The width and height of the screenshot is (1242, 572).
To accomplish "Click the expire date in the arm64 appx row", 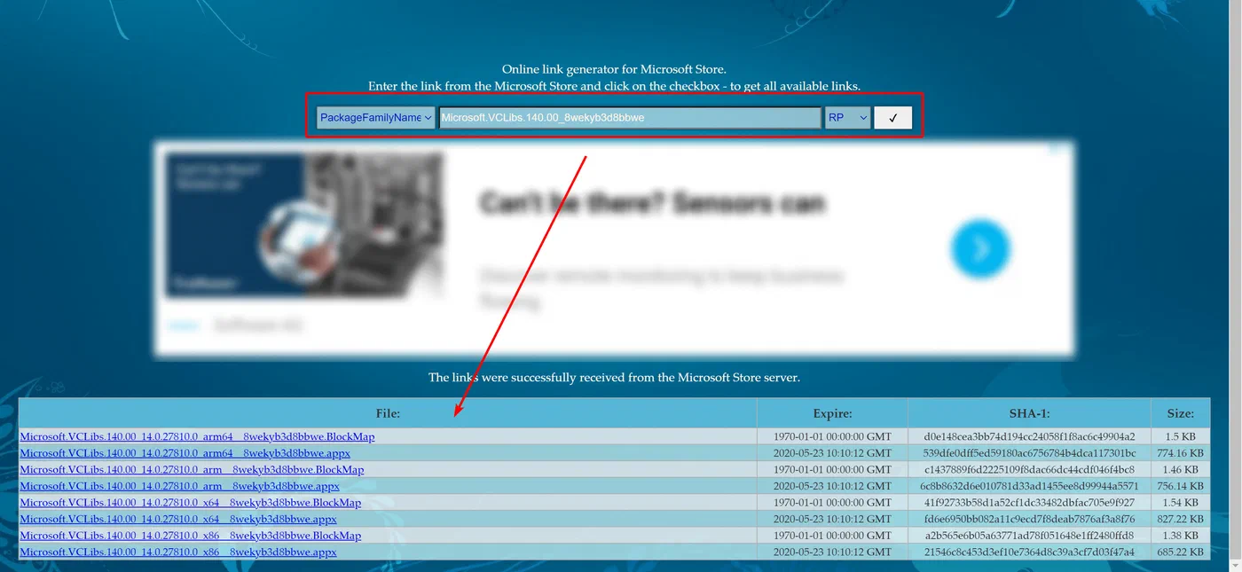I will click(832, 453).
